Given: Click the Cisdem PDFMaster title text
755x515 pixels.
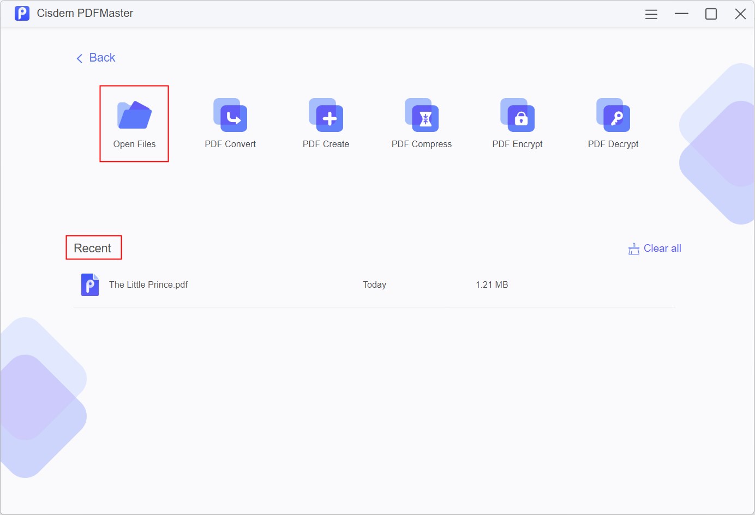Looking at the screenshot, I should tap(85, 13).
